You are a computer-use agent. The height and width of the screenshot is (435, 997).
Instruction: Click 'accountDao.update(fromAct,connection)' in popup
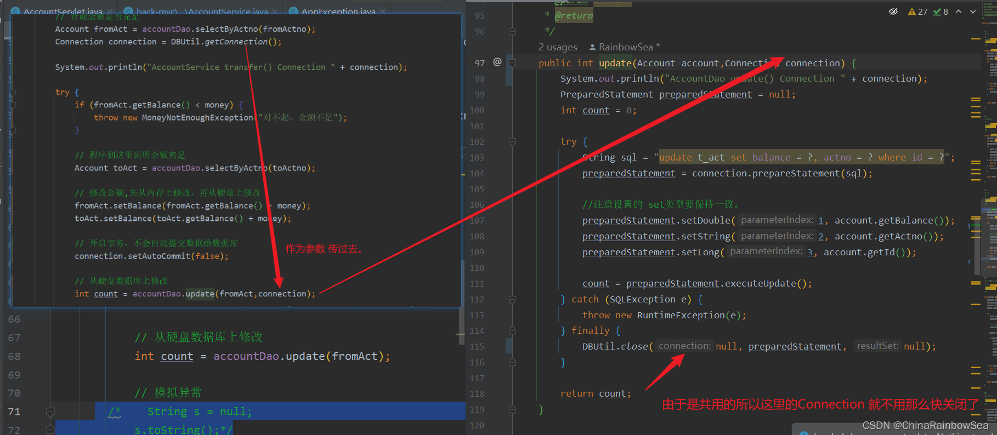coord(222,294)
